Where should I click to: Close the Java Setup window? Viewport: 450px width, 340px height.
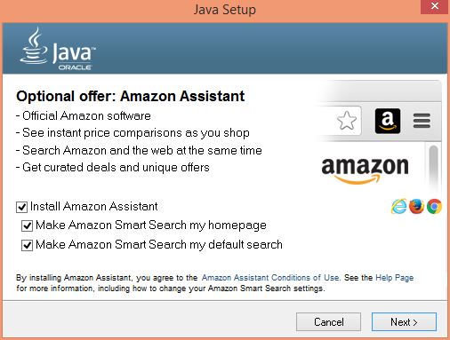(x=434, y=6)
